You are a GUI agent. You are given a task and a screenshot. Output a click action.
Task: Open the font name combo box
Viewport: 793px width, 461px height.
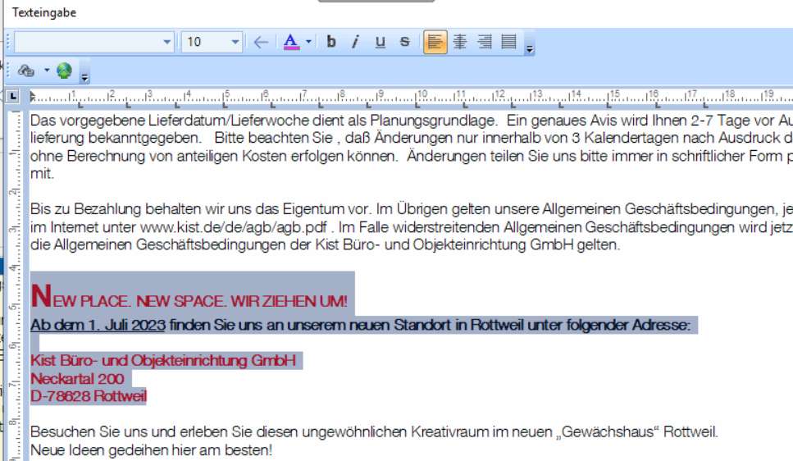click(167, 42)
